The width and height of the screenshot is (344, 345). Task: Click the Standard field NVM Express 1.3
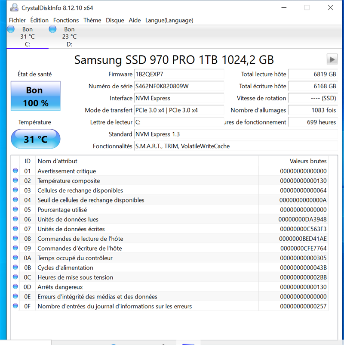[236, 134]
